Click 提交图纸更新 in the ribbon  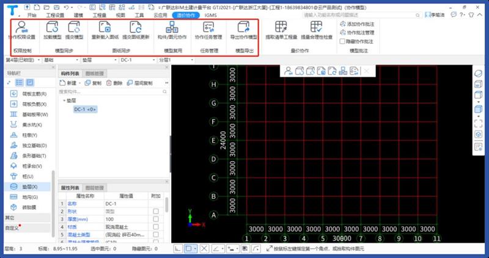pyautogui.click(x=136, y=30)
